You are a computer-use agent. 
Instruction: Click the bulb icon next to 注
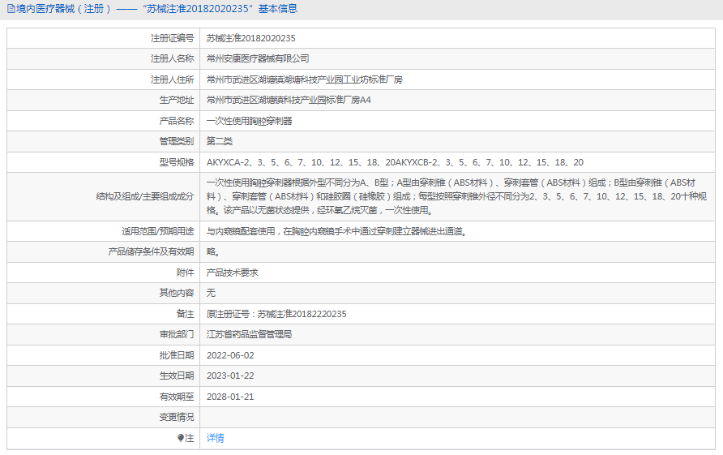181,438
